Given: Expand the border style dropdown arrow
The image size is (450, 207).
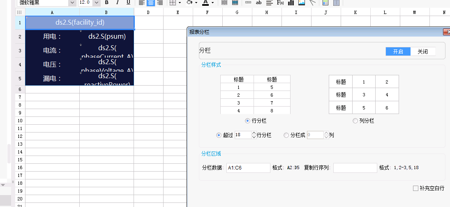Looking at the screenshot, I should click(180, 2).
